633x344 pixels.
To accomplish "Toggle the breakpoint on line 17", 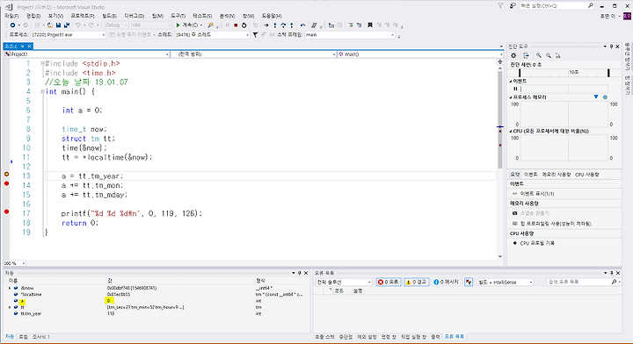I will 6,211.
